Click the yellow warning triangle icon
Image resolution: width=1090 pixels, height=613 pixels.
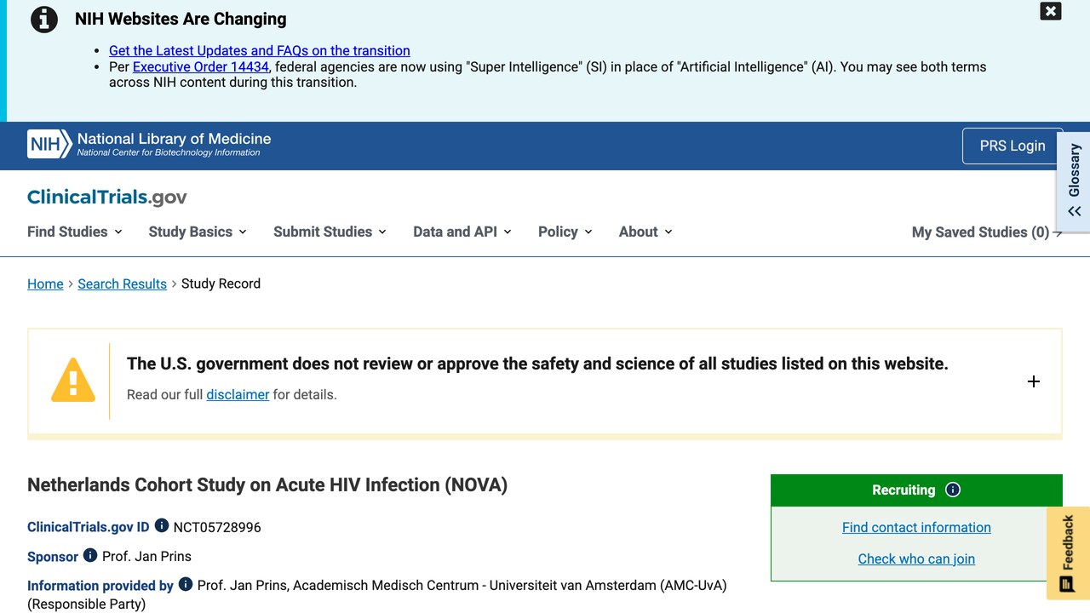[73, 380]
